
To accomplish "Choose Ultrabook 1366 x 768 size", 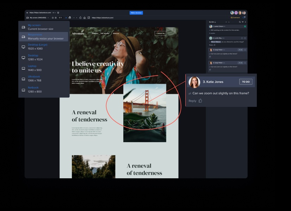I will 44,78.
